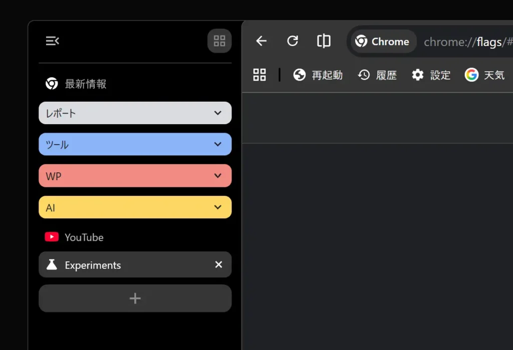Click the grid icon on the bookmarks bar
The width and height of the screenshot is (513, 350).
point(259,75)
